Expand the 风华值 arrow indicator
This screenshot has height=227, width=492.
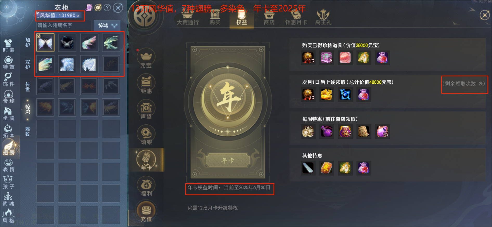(78, 16)
